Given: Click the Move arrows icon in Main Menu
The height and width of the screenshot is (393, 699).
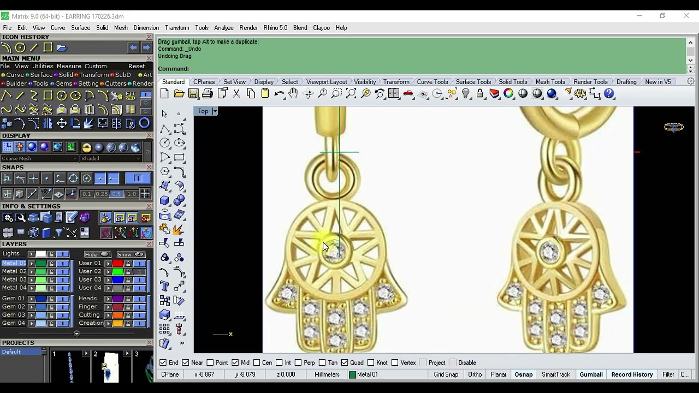Looking at the screenshot, I should [62, 123].
